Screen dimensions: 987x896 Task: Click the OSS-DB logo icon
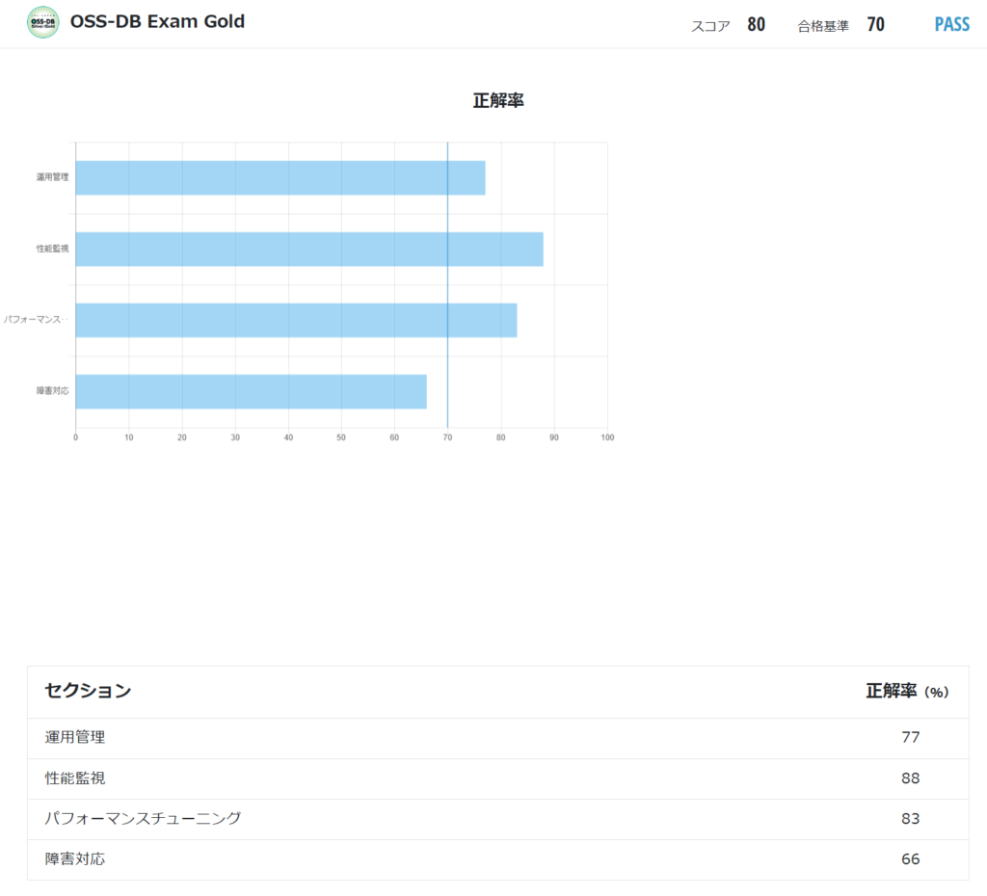pyautogui.click(x=42, y=20)
